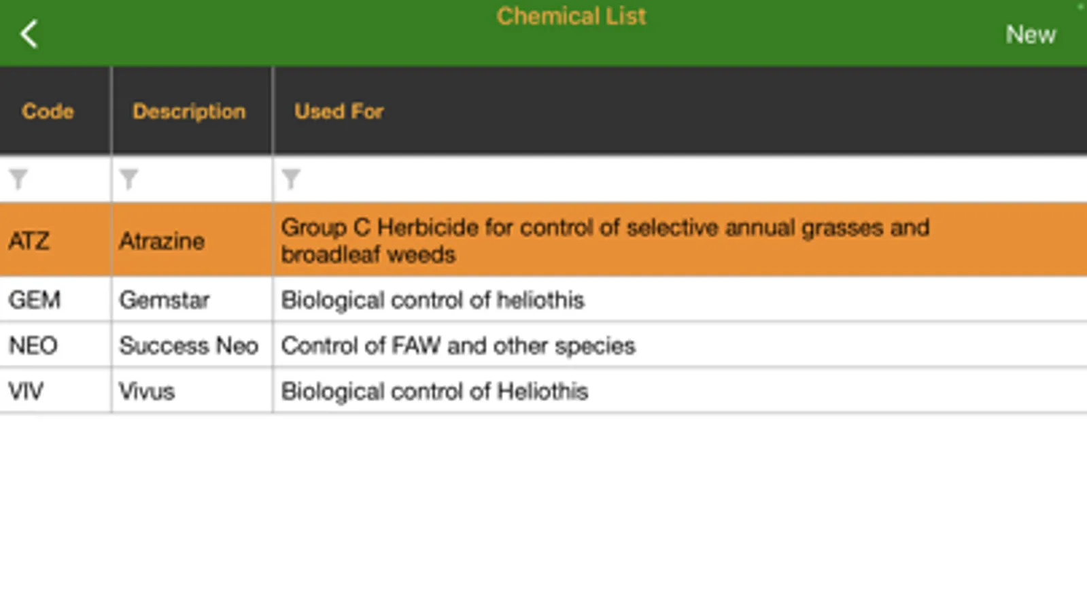1087x612 pixels.
Task: Tap the back arrow icon
Action: point(29,34)
